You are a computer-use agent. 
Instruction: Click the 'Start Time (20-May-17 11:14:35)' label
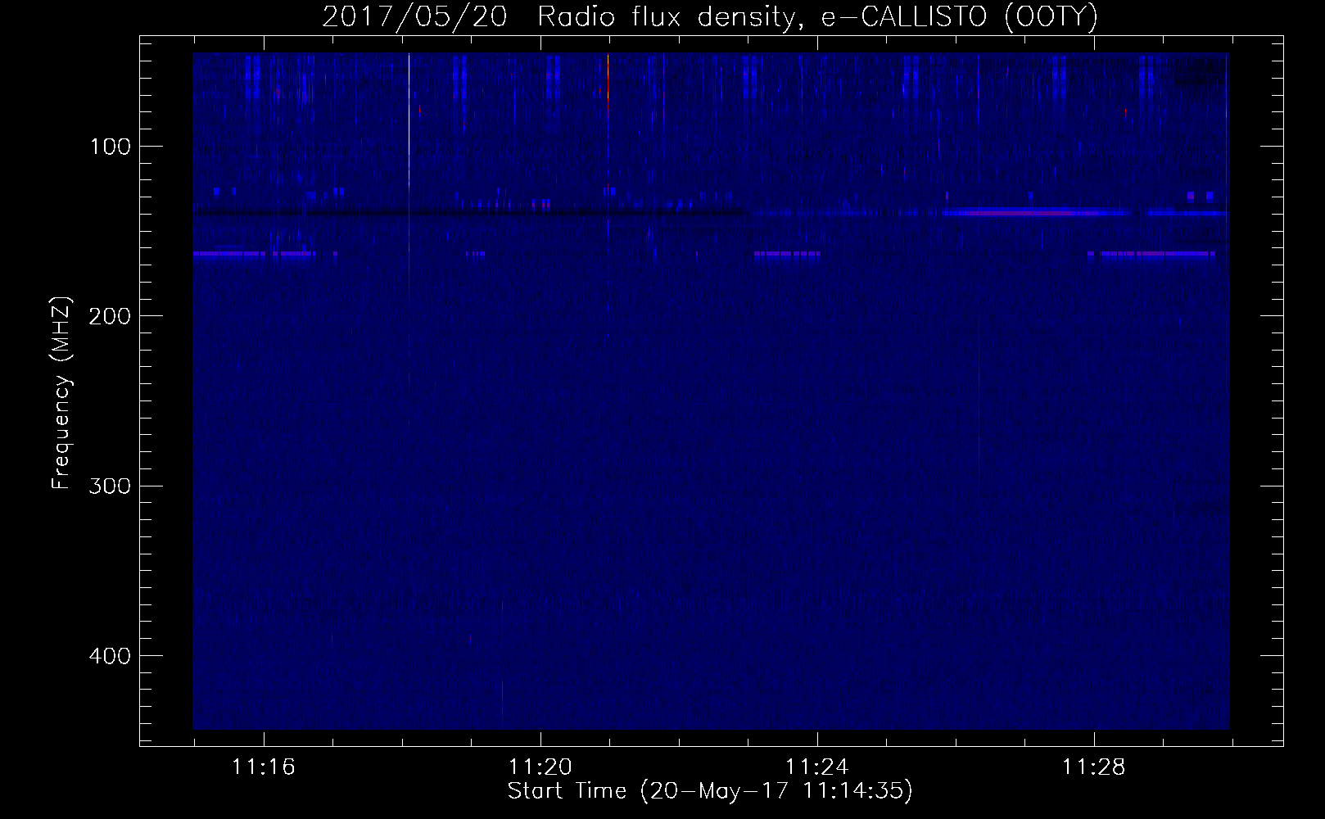710,791
